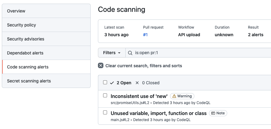Open Secret scanning alerts item
271x129 pixels.
point(46,81)
